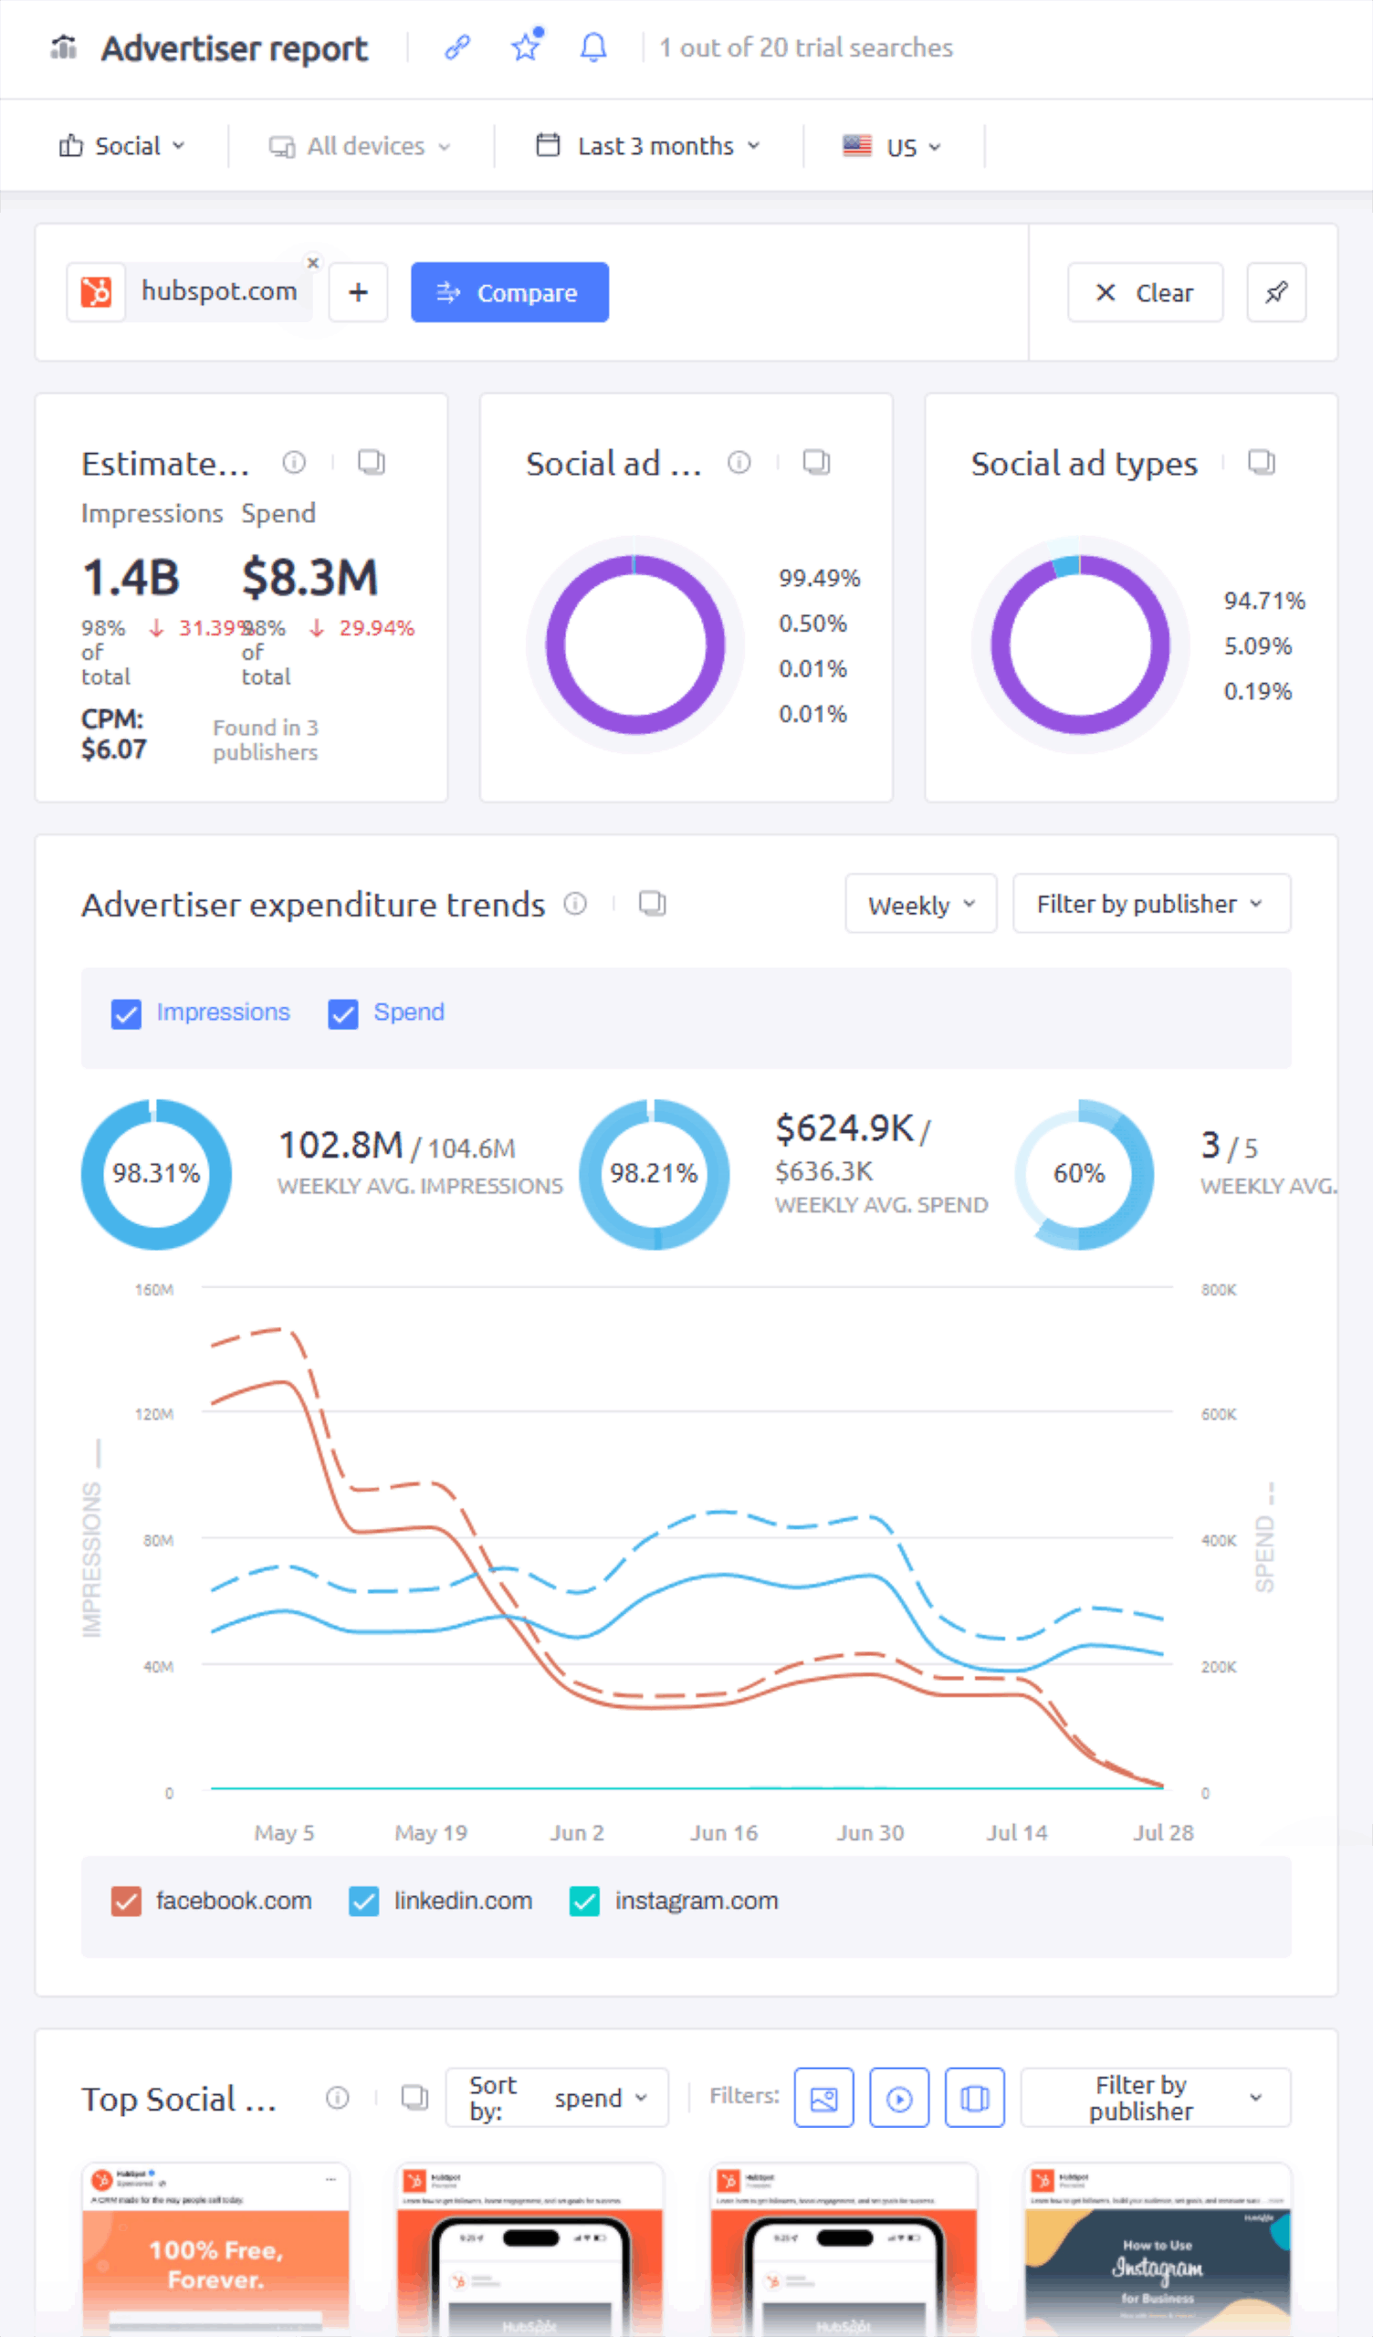Click the calendar icon beside Last 3 months

click(549, 145)
